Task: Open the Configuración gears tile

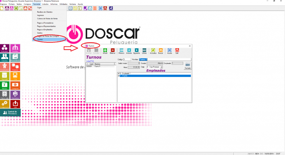Action: tap(4, 104)
